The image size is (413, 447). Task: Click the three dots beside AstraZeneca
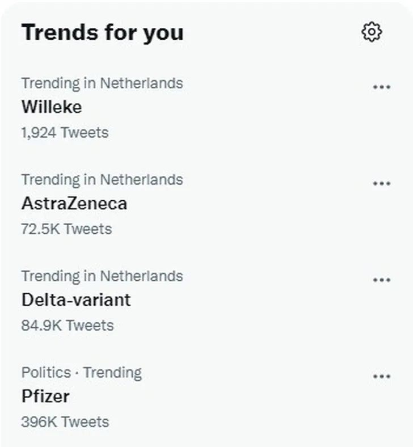tap(381, 183)
